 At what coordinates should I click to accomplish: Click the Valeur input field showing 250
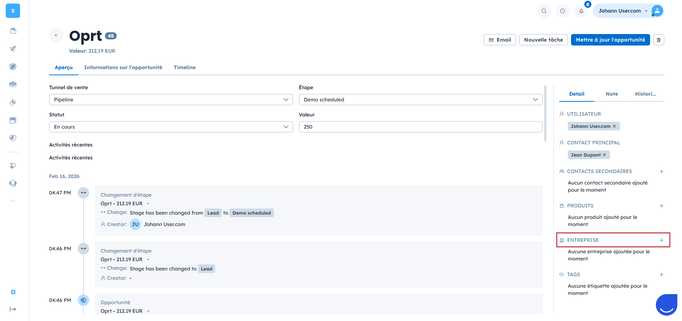(x=421, y=127)
